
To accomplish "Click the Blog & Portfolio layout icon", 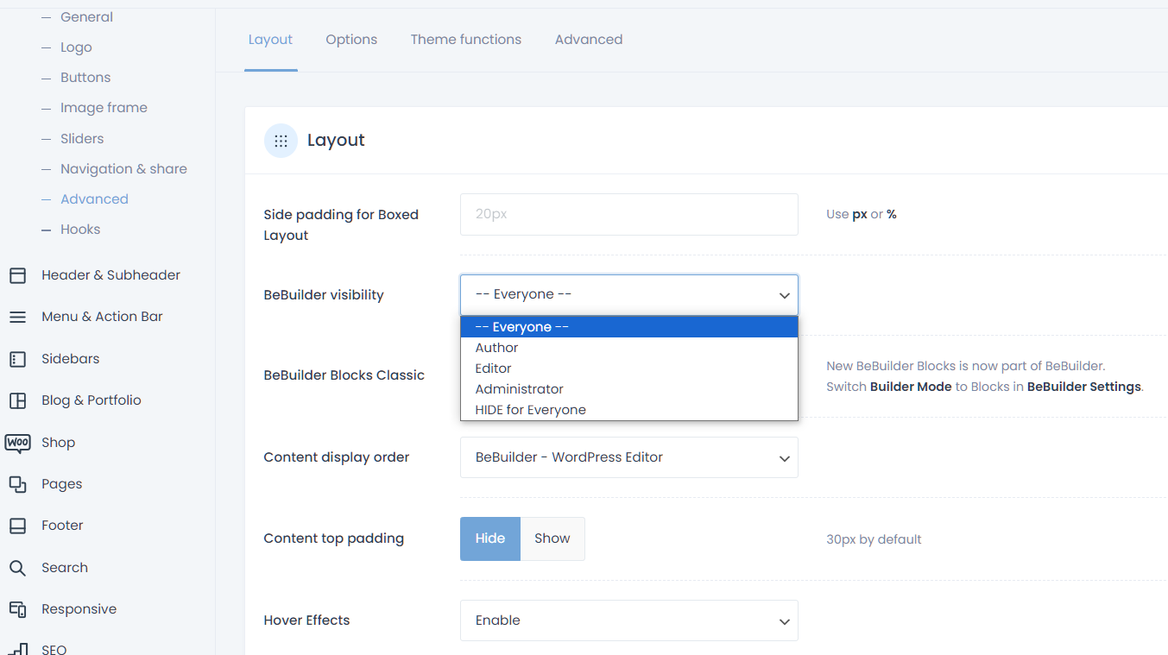I will pyautogui.click(x=17, y=400).
